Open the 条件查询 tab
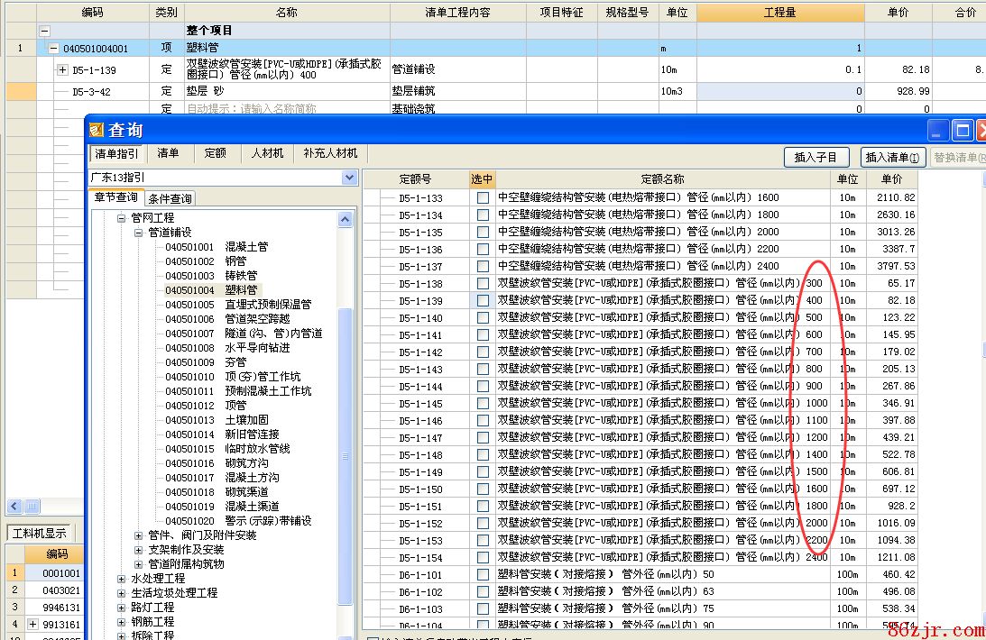 pyautogui.click(x=170, y=198)
